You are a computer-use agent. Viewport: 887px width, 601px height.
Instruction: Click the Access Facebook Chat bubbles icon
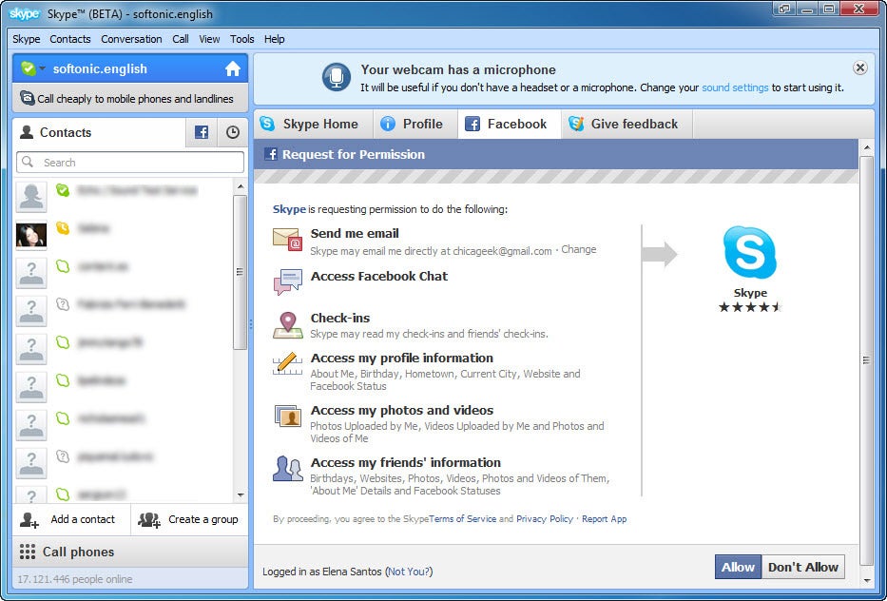click(288, 281)
